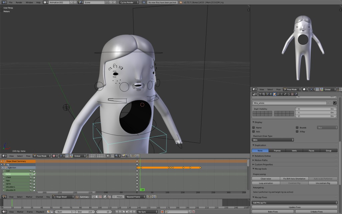
Task: Enable the Bounds display checkbox
Action: click(x=297, y=127)
